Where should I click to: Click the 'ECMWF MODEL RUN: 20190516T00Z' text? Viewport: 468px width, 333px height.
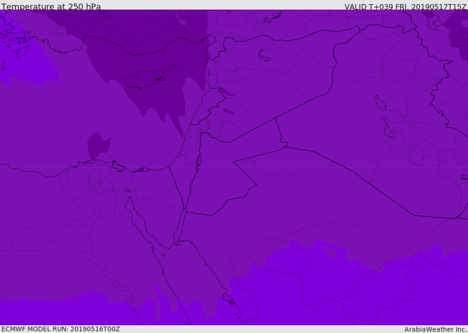point(61,329)
